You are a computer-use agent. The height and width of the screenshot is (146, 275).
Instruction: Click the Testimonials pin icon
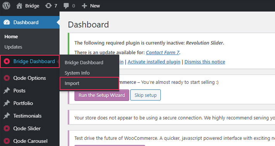tap(7, 116)
